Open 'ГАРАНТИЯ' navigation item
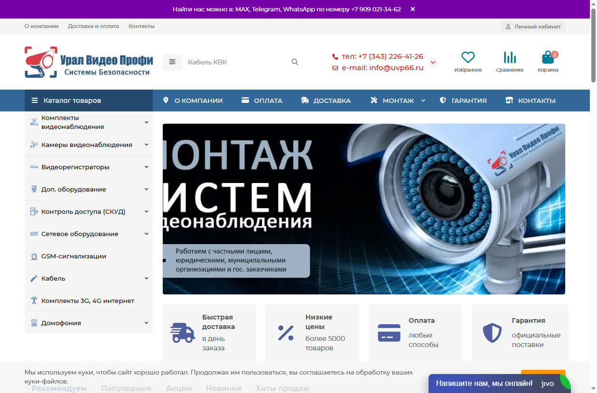The image size is (597, 393). click(463, 101)
